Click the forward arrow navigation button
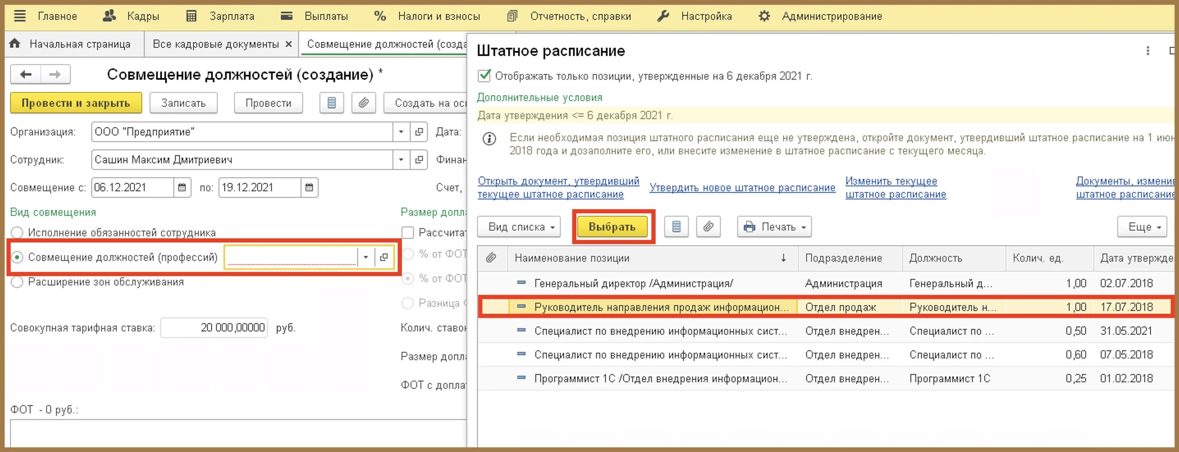The image size is (1179, 452). coord(55,75)
